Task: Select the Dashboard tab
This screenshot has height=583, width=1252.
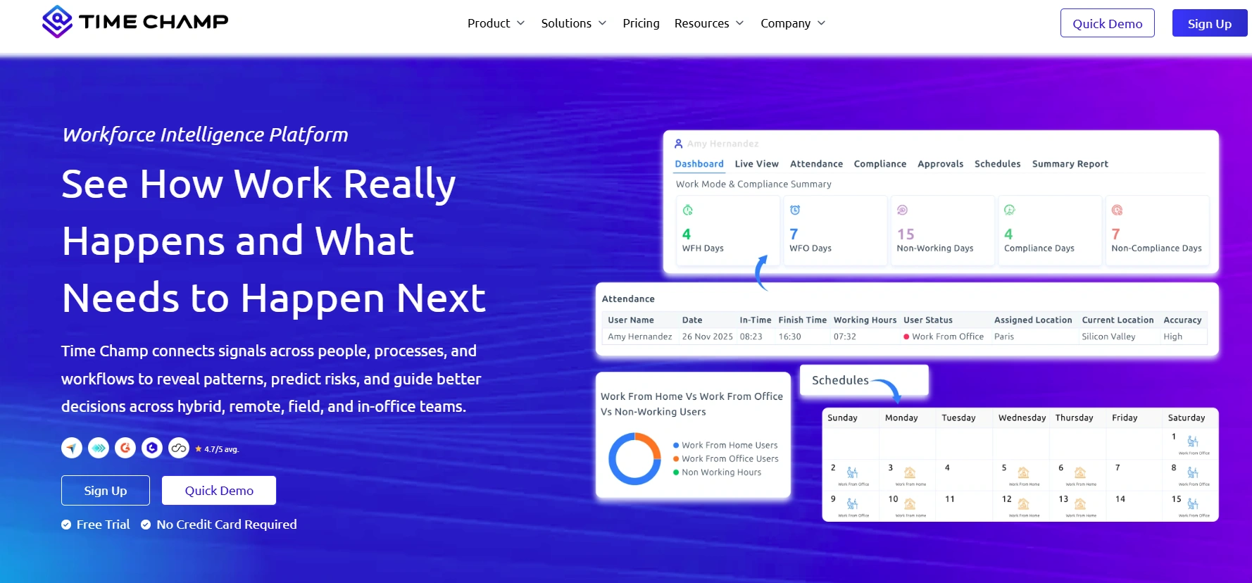Action: tap(699, 164)
